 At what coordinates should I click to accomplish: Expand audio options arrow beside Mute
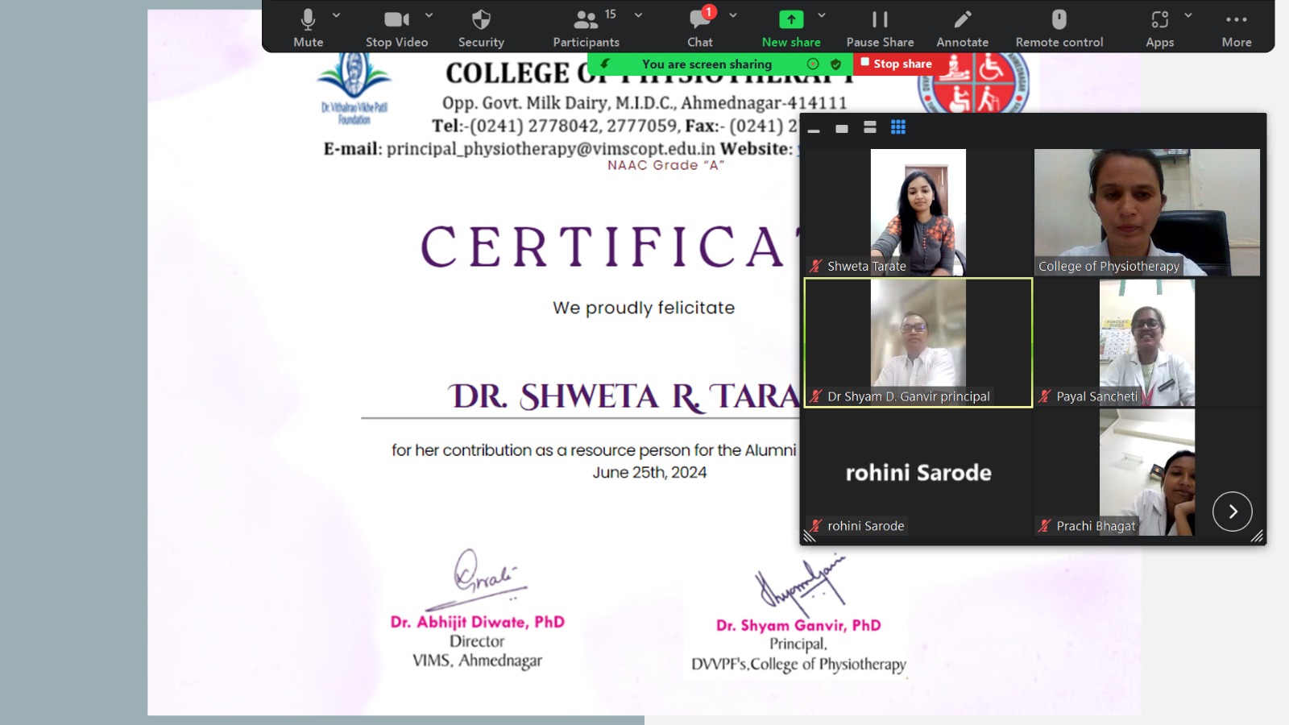point(337,15)
